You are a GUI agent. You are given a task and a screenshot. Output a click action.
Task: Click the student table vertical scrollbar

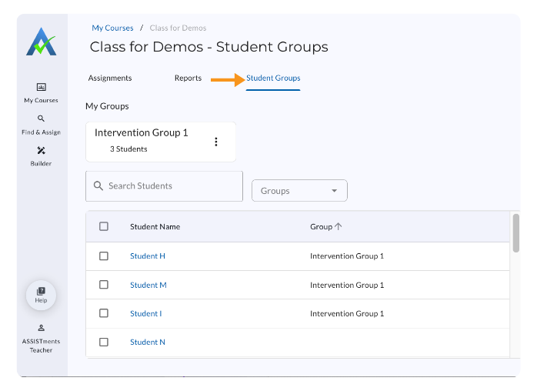(515, 233)
